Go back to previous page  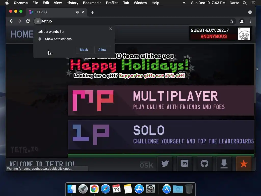click(11, 21)
